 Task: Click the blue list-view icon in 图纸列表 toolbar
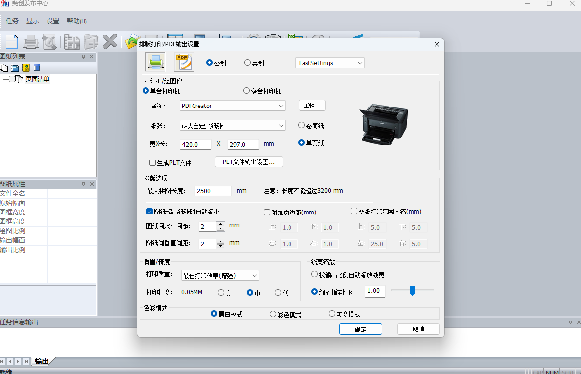[x=15, y=68]
